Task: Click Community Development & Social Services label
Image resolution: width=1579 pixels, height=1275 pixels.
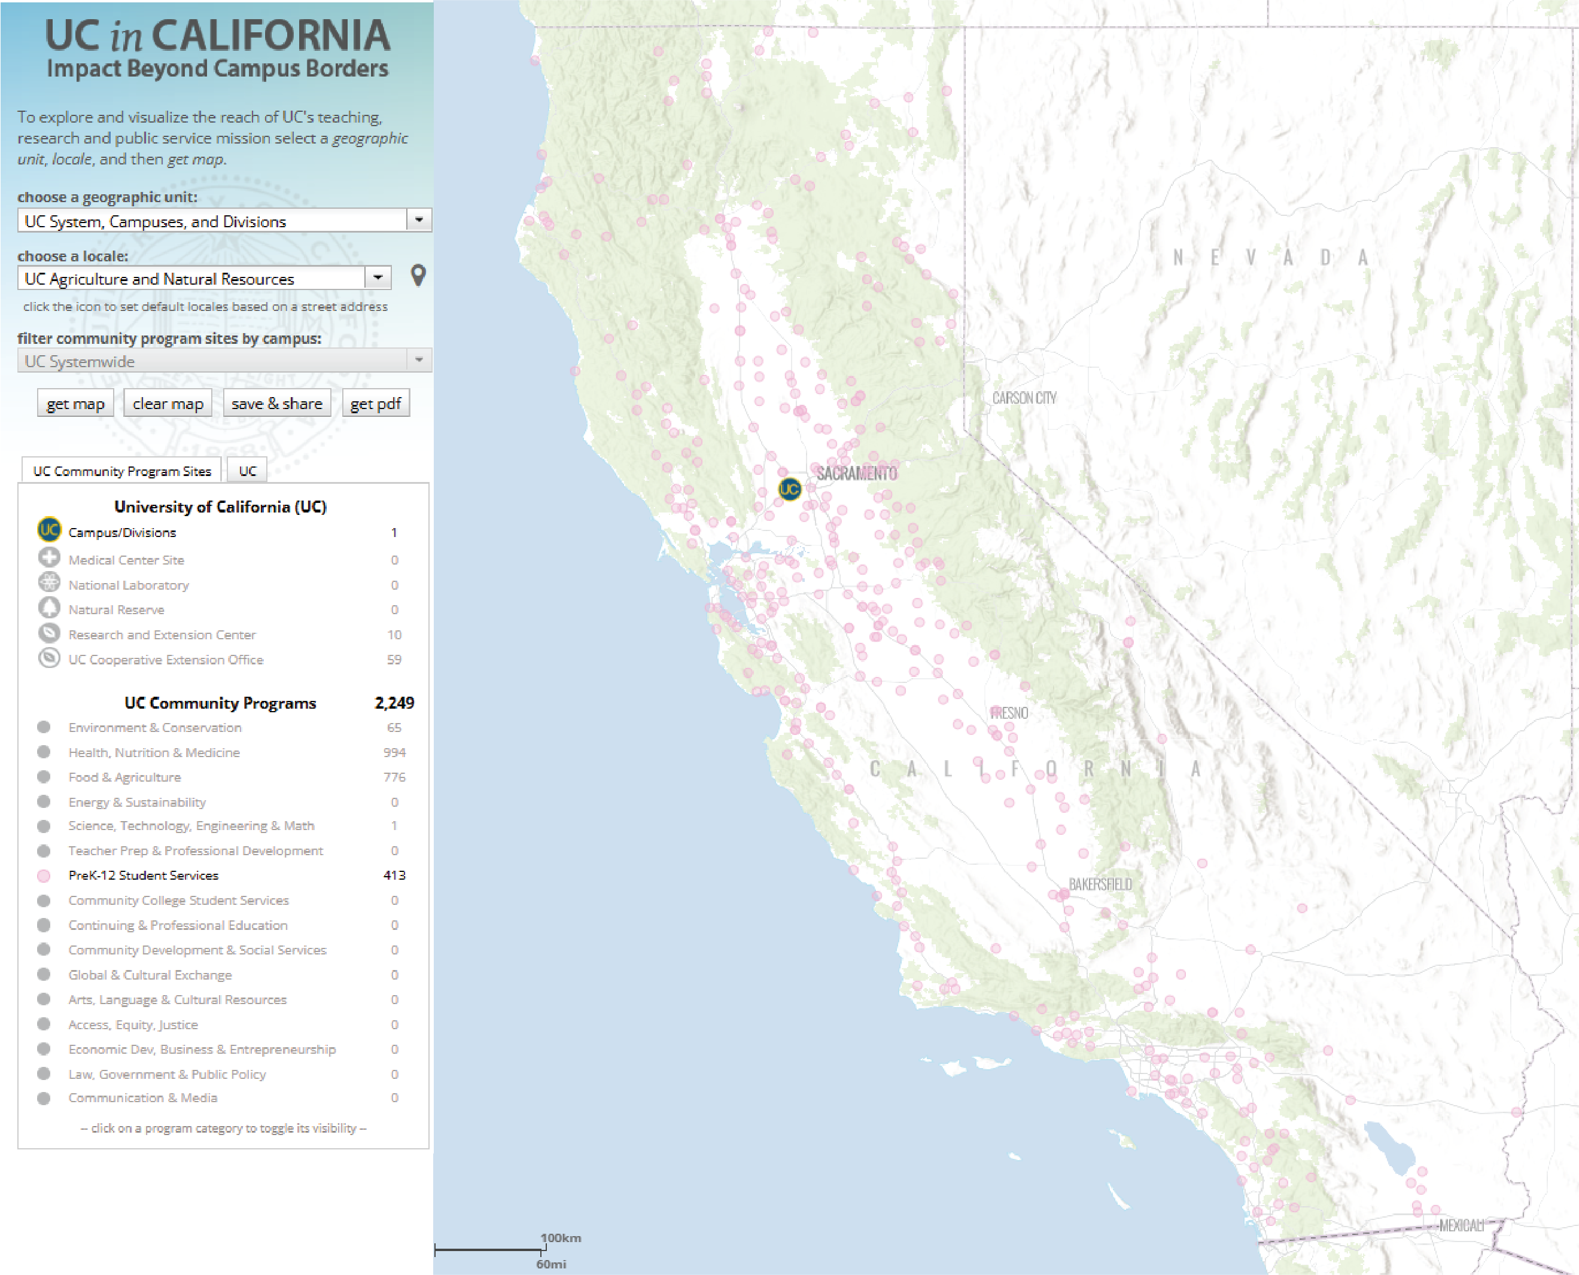Action: (197, 950)
